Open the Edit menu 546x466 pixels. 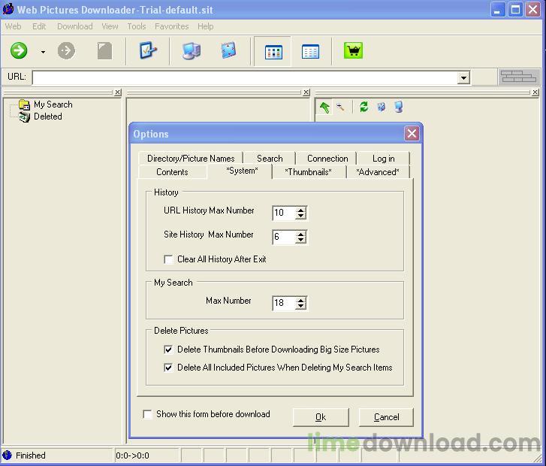39,26
